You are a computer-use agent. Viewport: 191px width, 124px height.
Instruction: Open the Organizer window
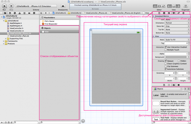point(186,6)
